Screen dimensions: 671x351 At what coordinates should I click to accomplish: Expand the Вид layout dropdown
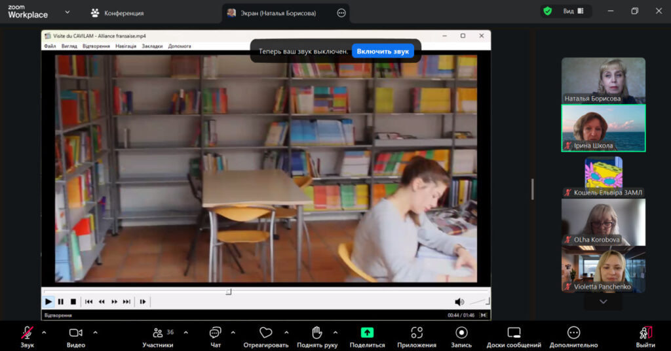coord(573,11)
